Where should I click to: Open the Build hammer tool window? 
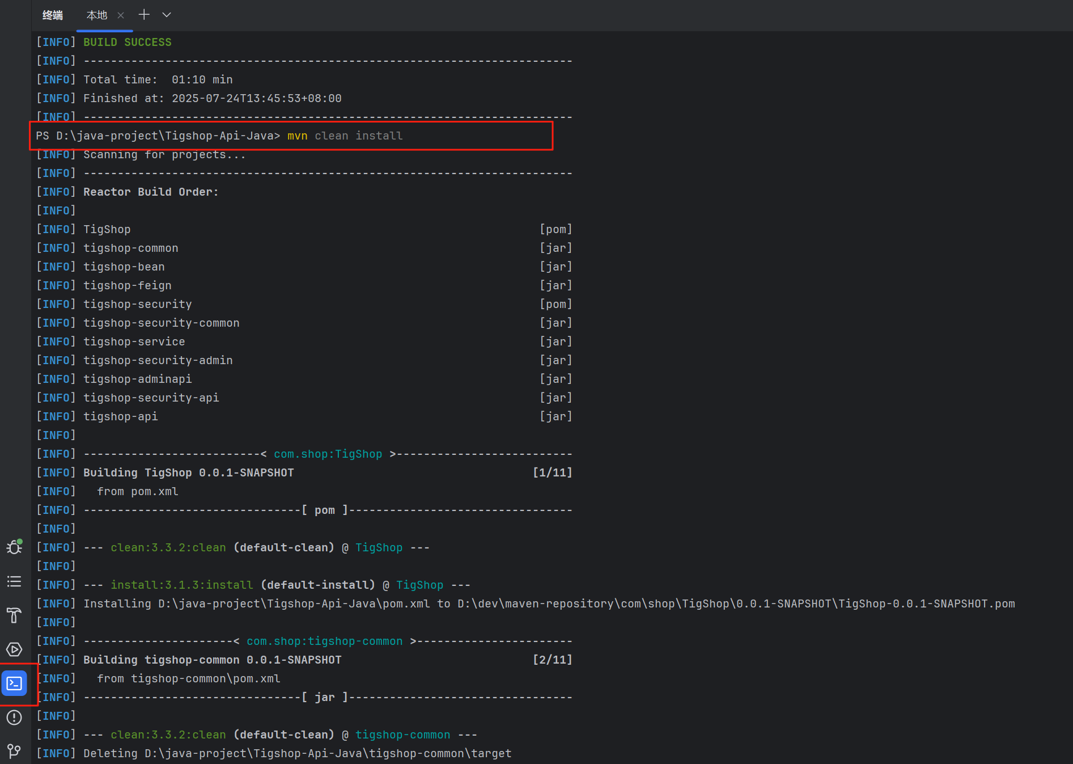coord(14,615)
